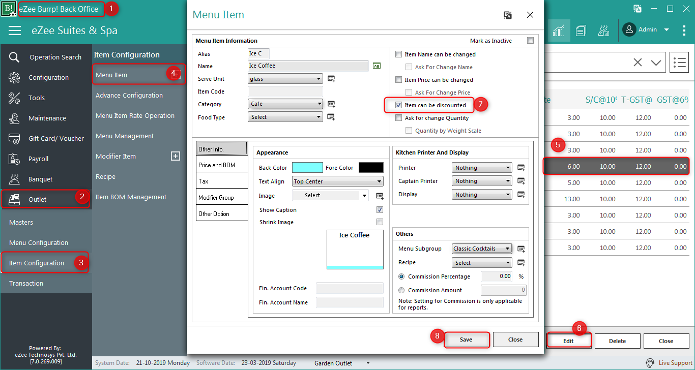Check Quantity by Weight Scale

pyautogui.click(x=409, y=131)
